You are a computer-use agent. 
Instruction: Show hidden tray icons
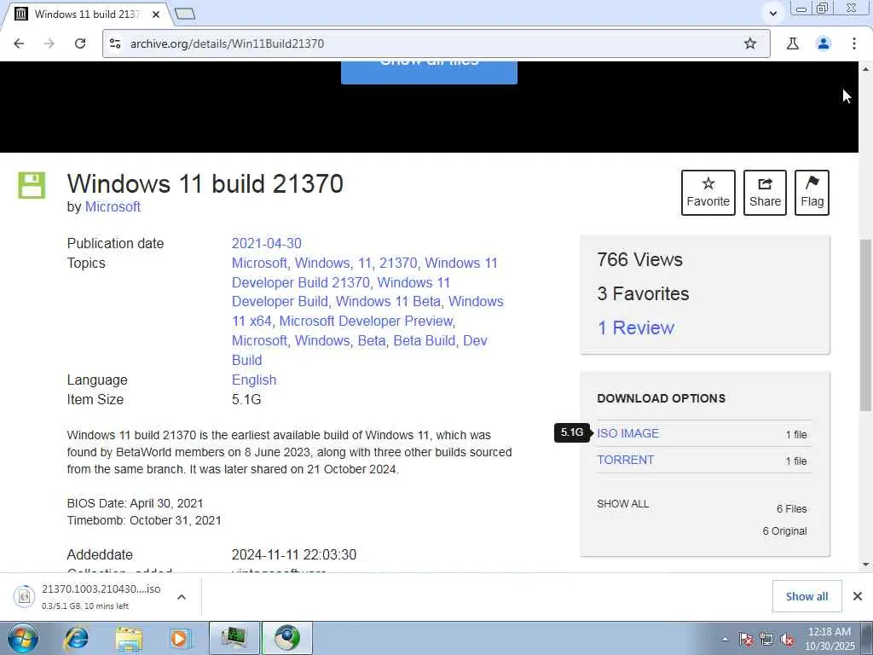tap(725, 640)
